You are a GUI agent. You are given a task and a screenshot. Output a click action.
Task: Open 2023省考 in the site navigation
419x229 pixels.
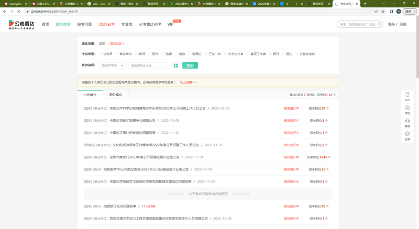(107, 24)
